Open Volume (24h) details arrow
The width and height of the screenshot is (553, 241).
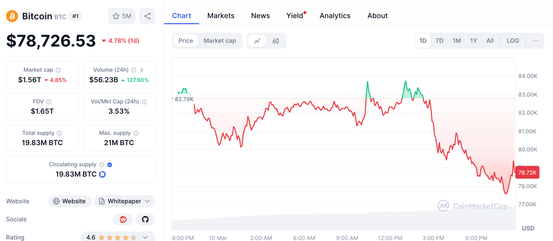pyautogui.click(x=142, y=70)
